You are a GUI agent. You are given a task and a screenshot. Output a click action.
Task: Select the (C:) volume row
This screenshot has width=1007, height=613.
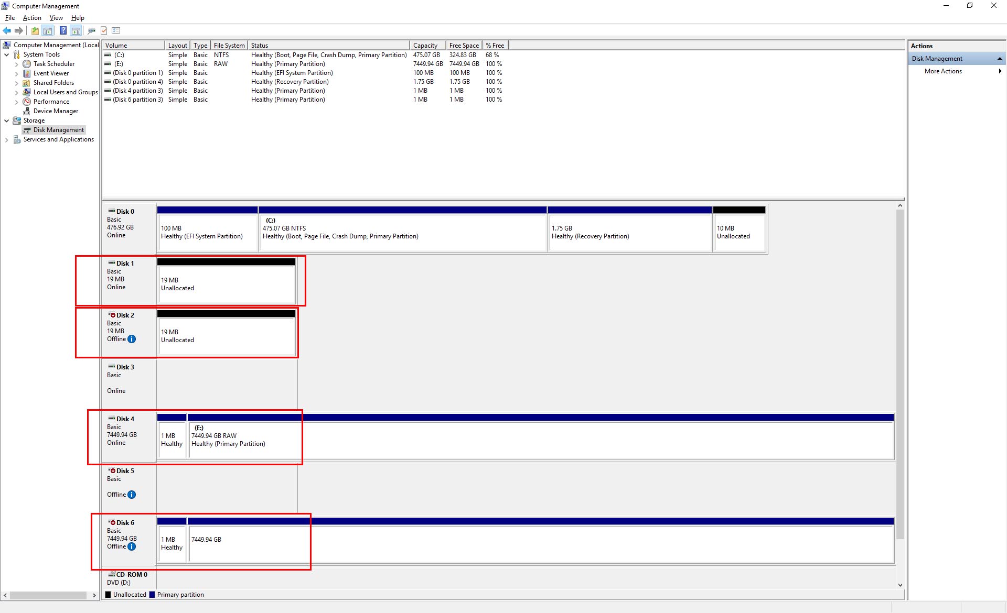coord(304,55)
